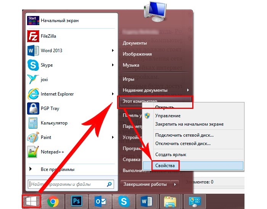Select Управление in the context menu
This screenshot has height=209, width=267.
(193, 116)
